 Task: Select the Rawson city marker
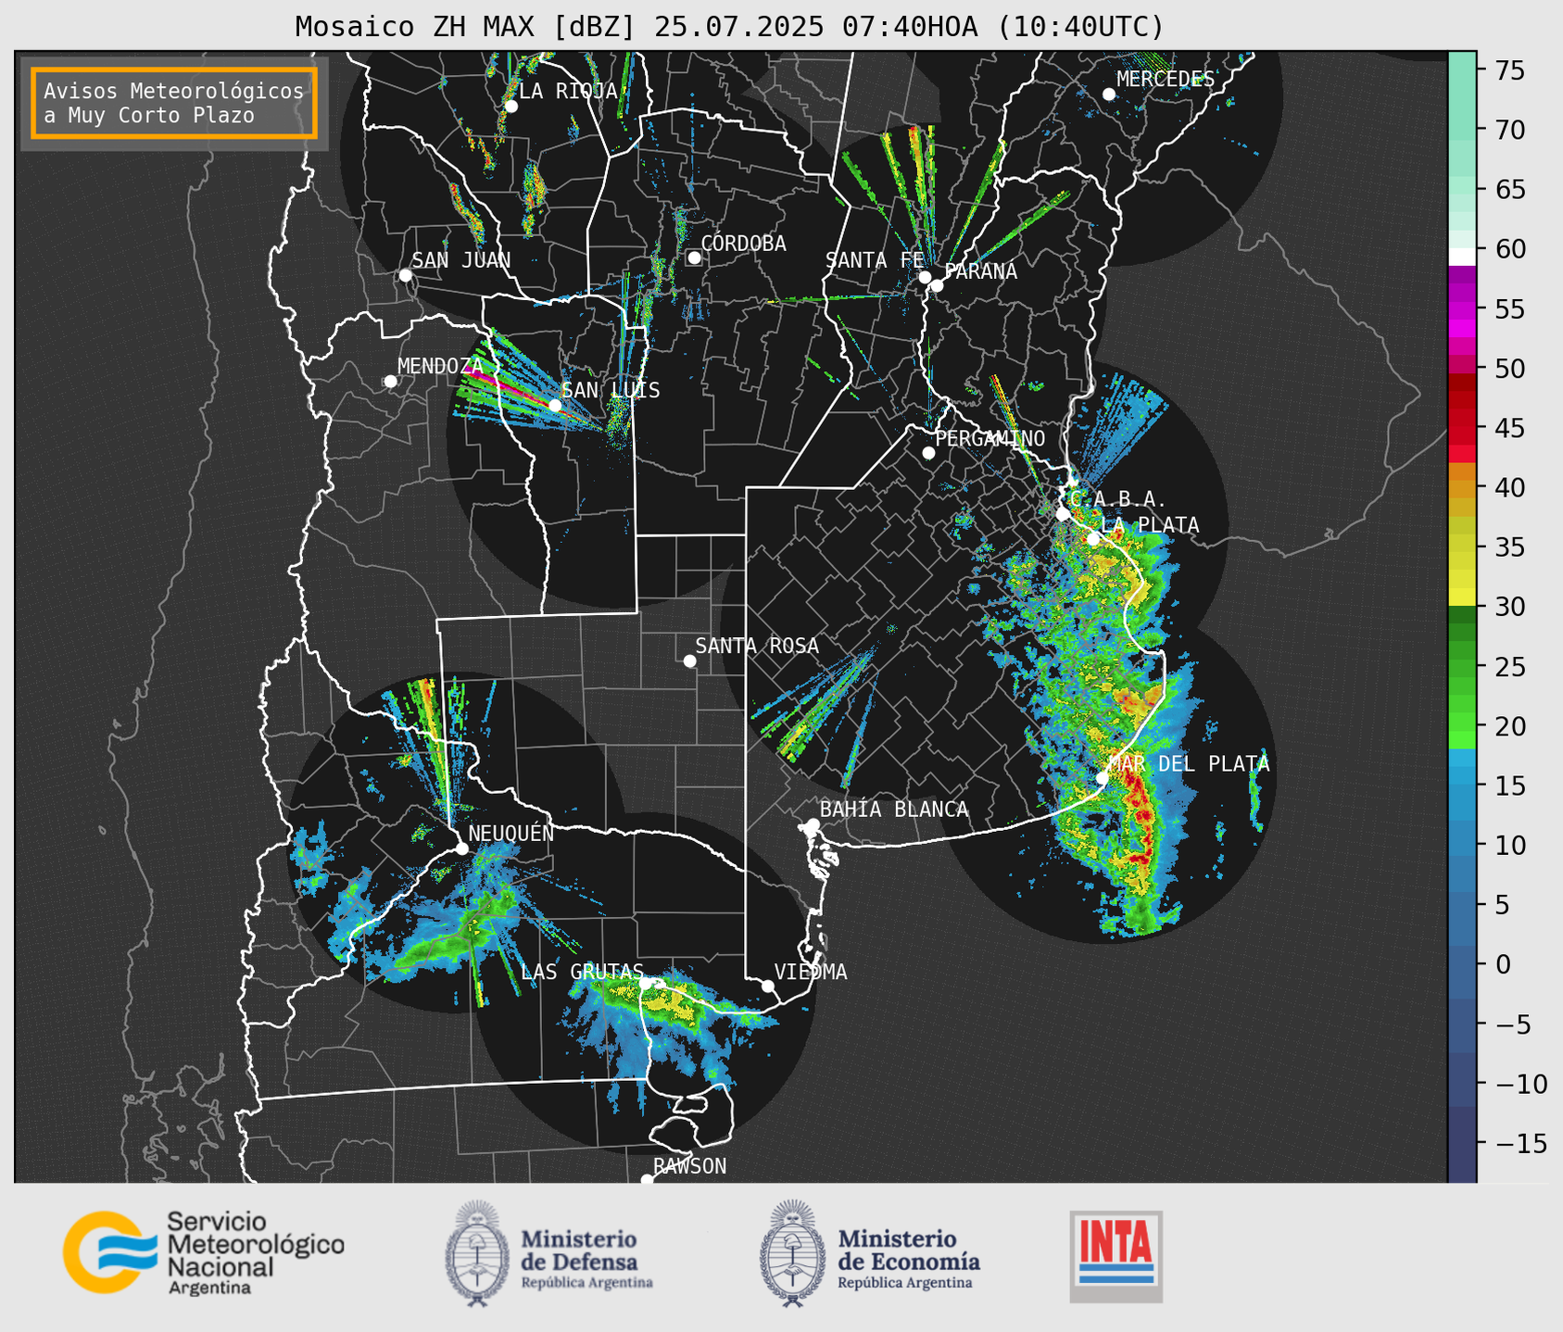pyautogui.click(x=647, y=1179)
